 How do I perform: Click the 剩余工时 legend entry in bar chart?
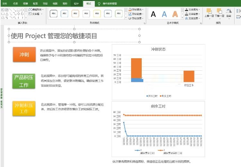165,96
